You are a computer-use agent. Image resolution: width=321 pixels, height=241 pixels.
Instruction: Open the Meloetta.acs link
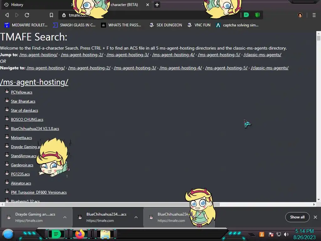21,138
